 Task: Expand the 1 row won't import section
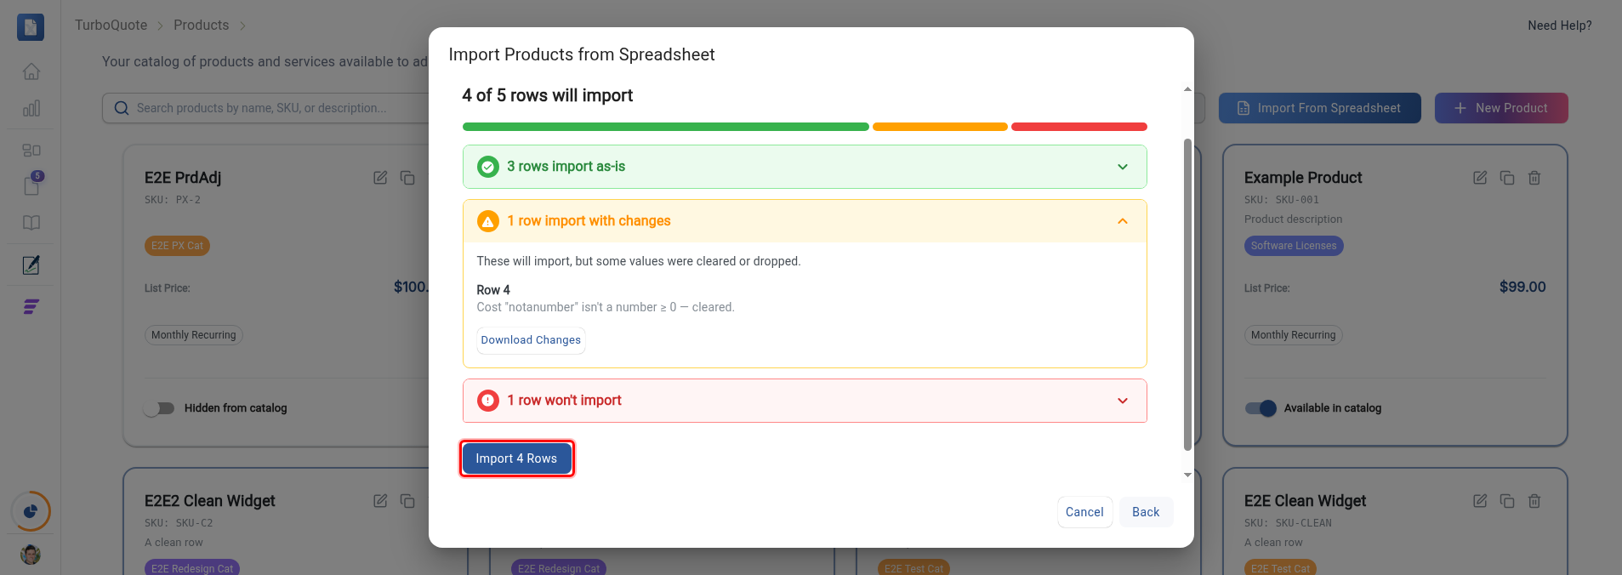pyautogui.click(x=805, y=401)
